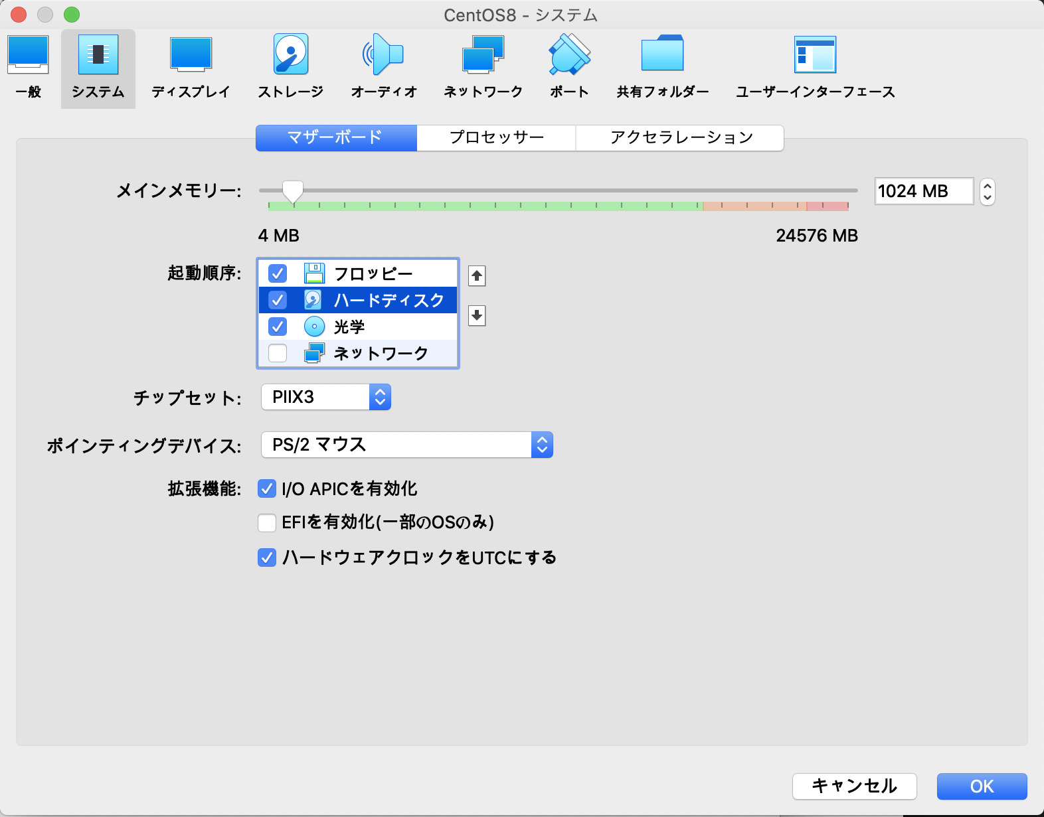Switch to the プロセッサー tab
The width and height of the screenshot is (1044, 817).
point(497,138)
